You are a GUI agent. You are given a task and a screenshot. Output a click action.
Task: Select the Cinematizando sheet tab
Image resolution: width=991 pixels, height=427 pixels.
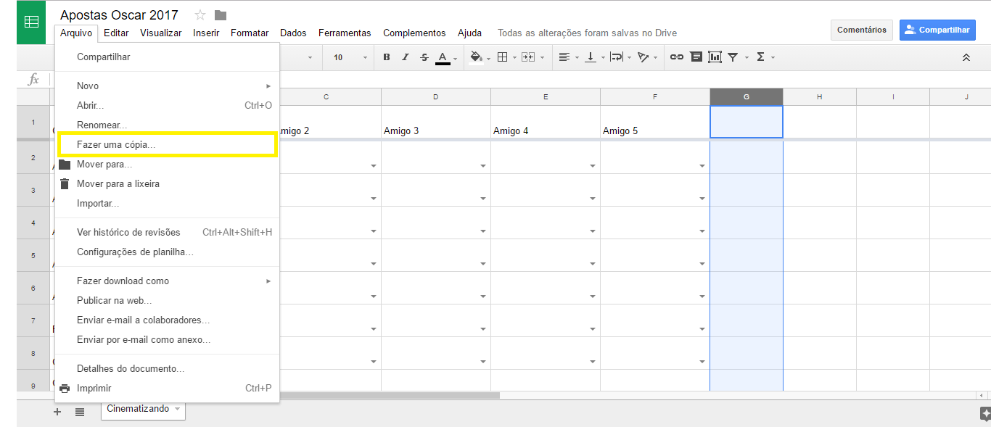143,410
